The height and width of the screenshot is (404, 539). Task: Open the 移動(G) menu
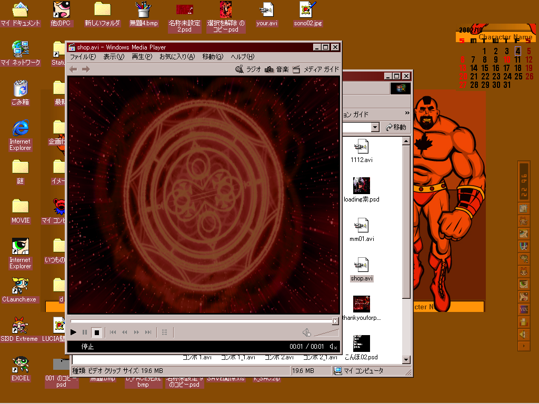[213, 57]
